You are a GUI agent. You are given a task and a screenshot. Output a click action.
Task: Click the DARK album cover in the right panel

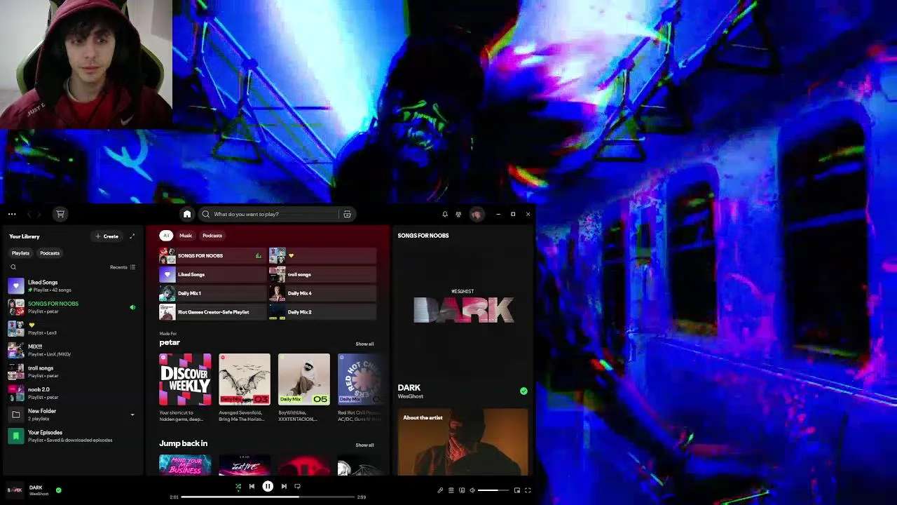point(463,309)
